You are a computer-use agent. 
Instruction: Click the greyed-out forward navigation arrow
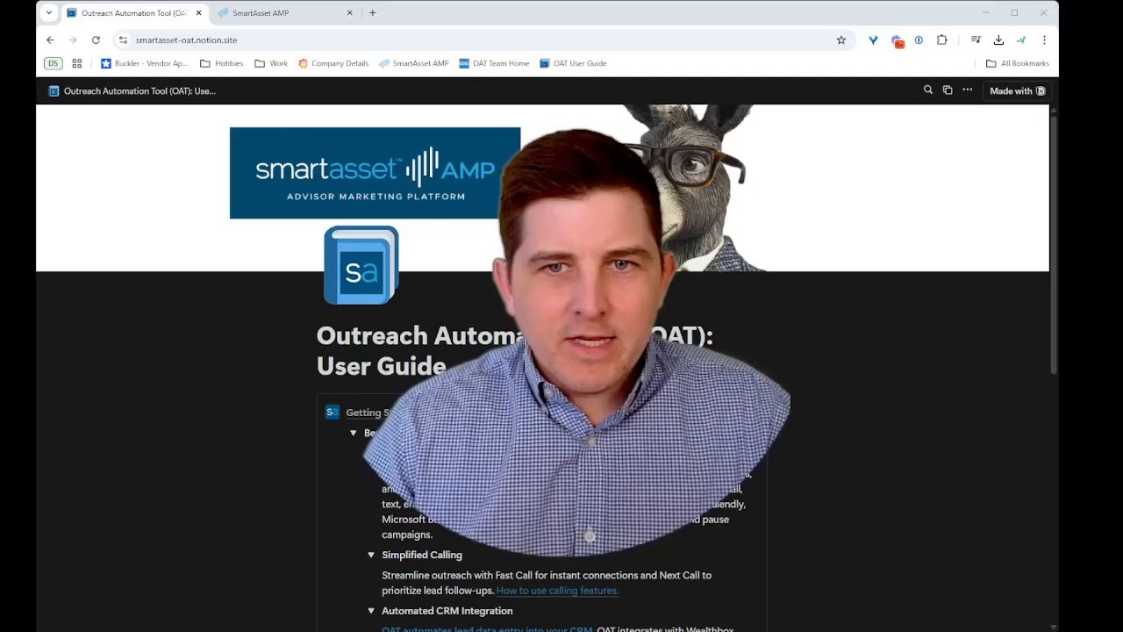(73, 39)
